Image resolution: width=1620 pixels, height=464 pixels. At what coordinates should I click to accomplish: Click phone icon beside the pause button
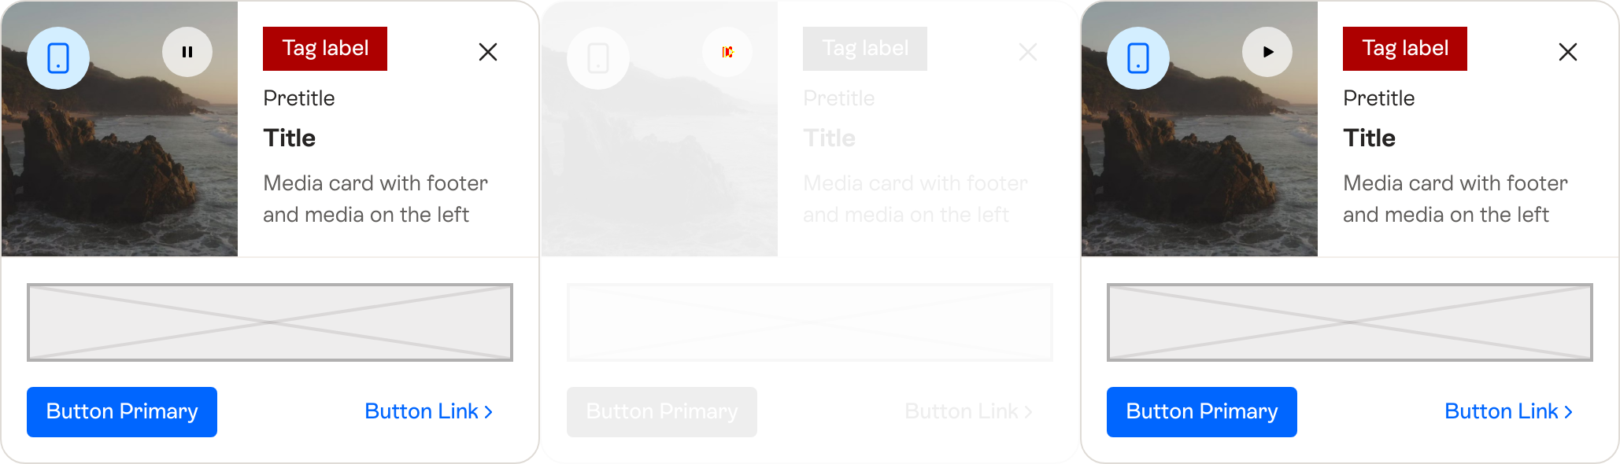point(58,58)
